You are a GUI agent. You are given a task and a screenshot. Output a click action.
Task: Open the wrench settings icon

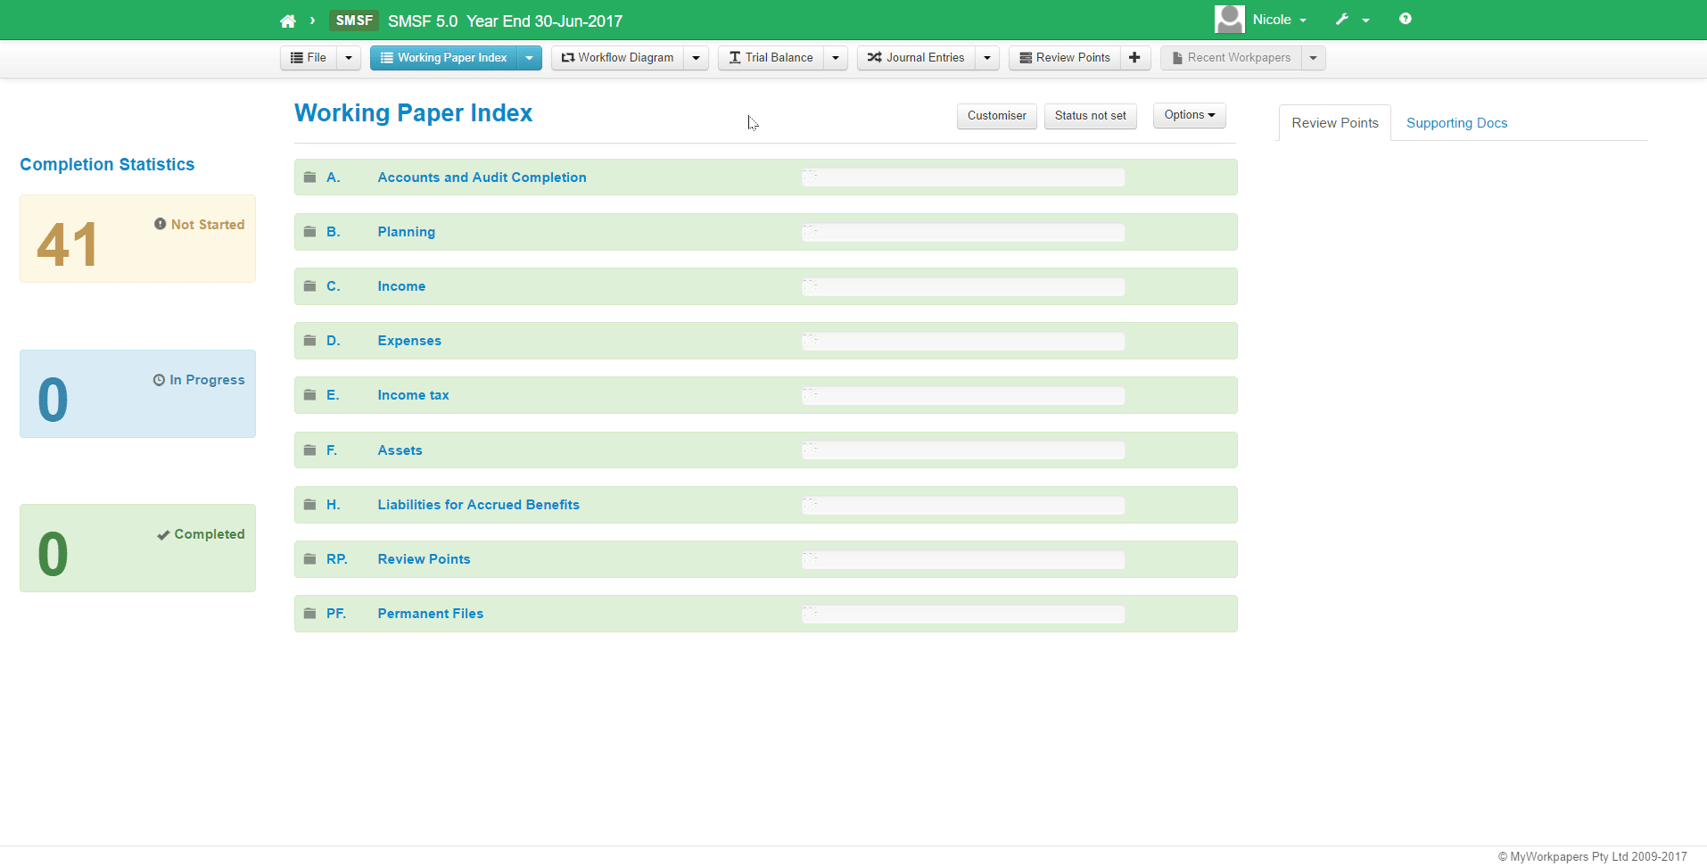point(1343,19)
